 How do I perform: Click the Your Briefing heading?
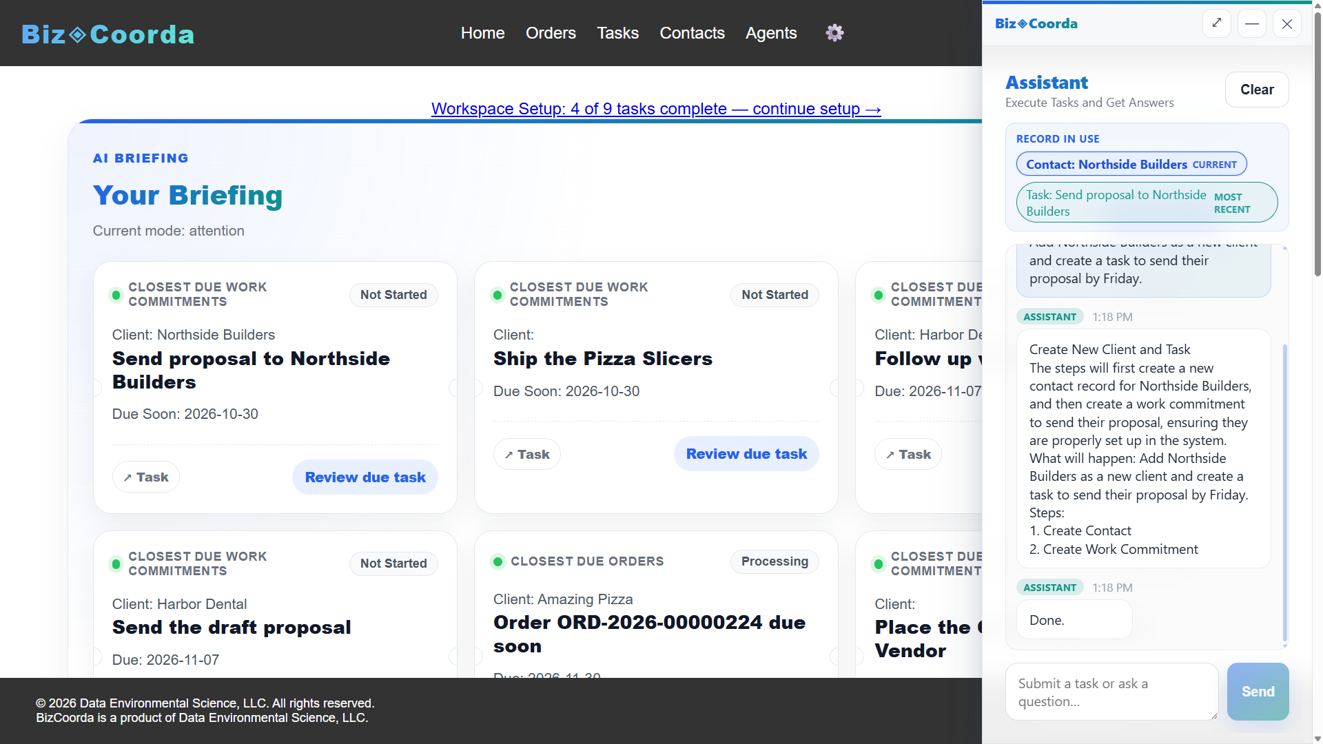tap(188, 196)
